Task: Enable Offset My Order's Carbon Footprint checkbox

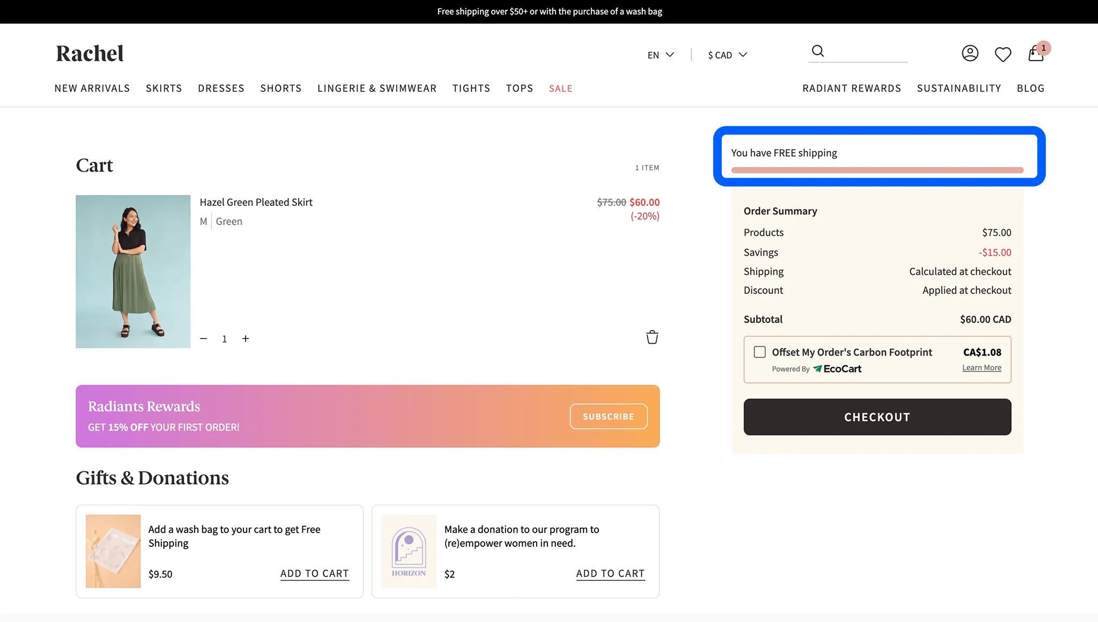Action: [x=760, y=352]
